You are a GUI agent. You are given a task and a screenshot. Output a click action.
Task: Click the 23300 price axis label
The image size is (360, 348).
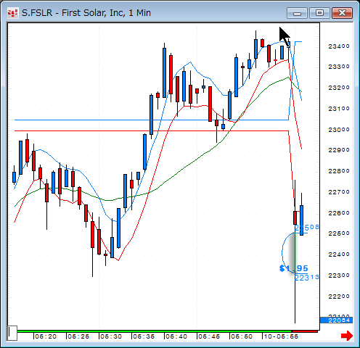[x=339, y=67]
